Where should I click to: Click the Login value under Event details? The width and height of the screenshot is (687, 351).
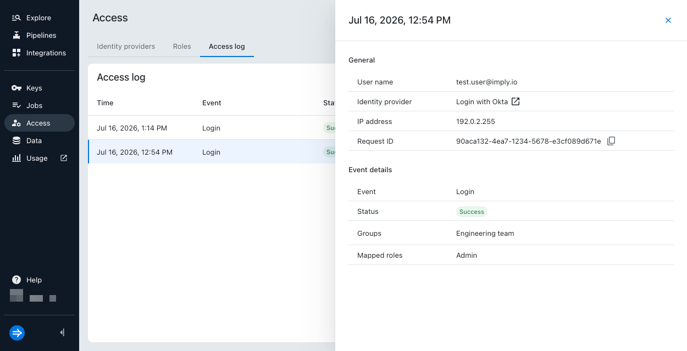point(465,191)
